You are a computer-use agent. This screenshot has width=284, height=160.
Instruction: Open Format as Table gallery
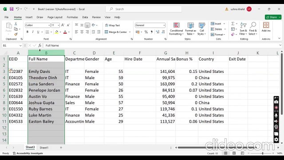coord(190,29)
